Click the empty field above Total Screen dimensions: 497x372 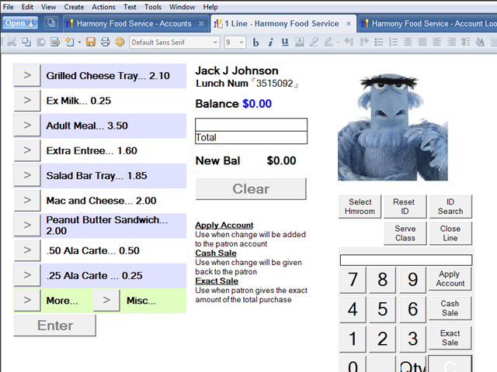coord(251,125)
